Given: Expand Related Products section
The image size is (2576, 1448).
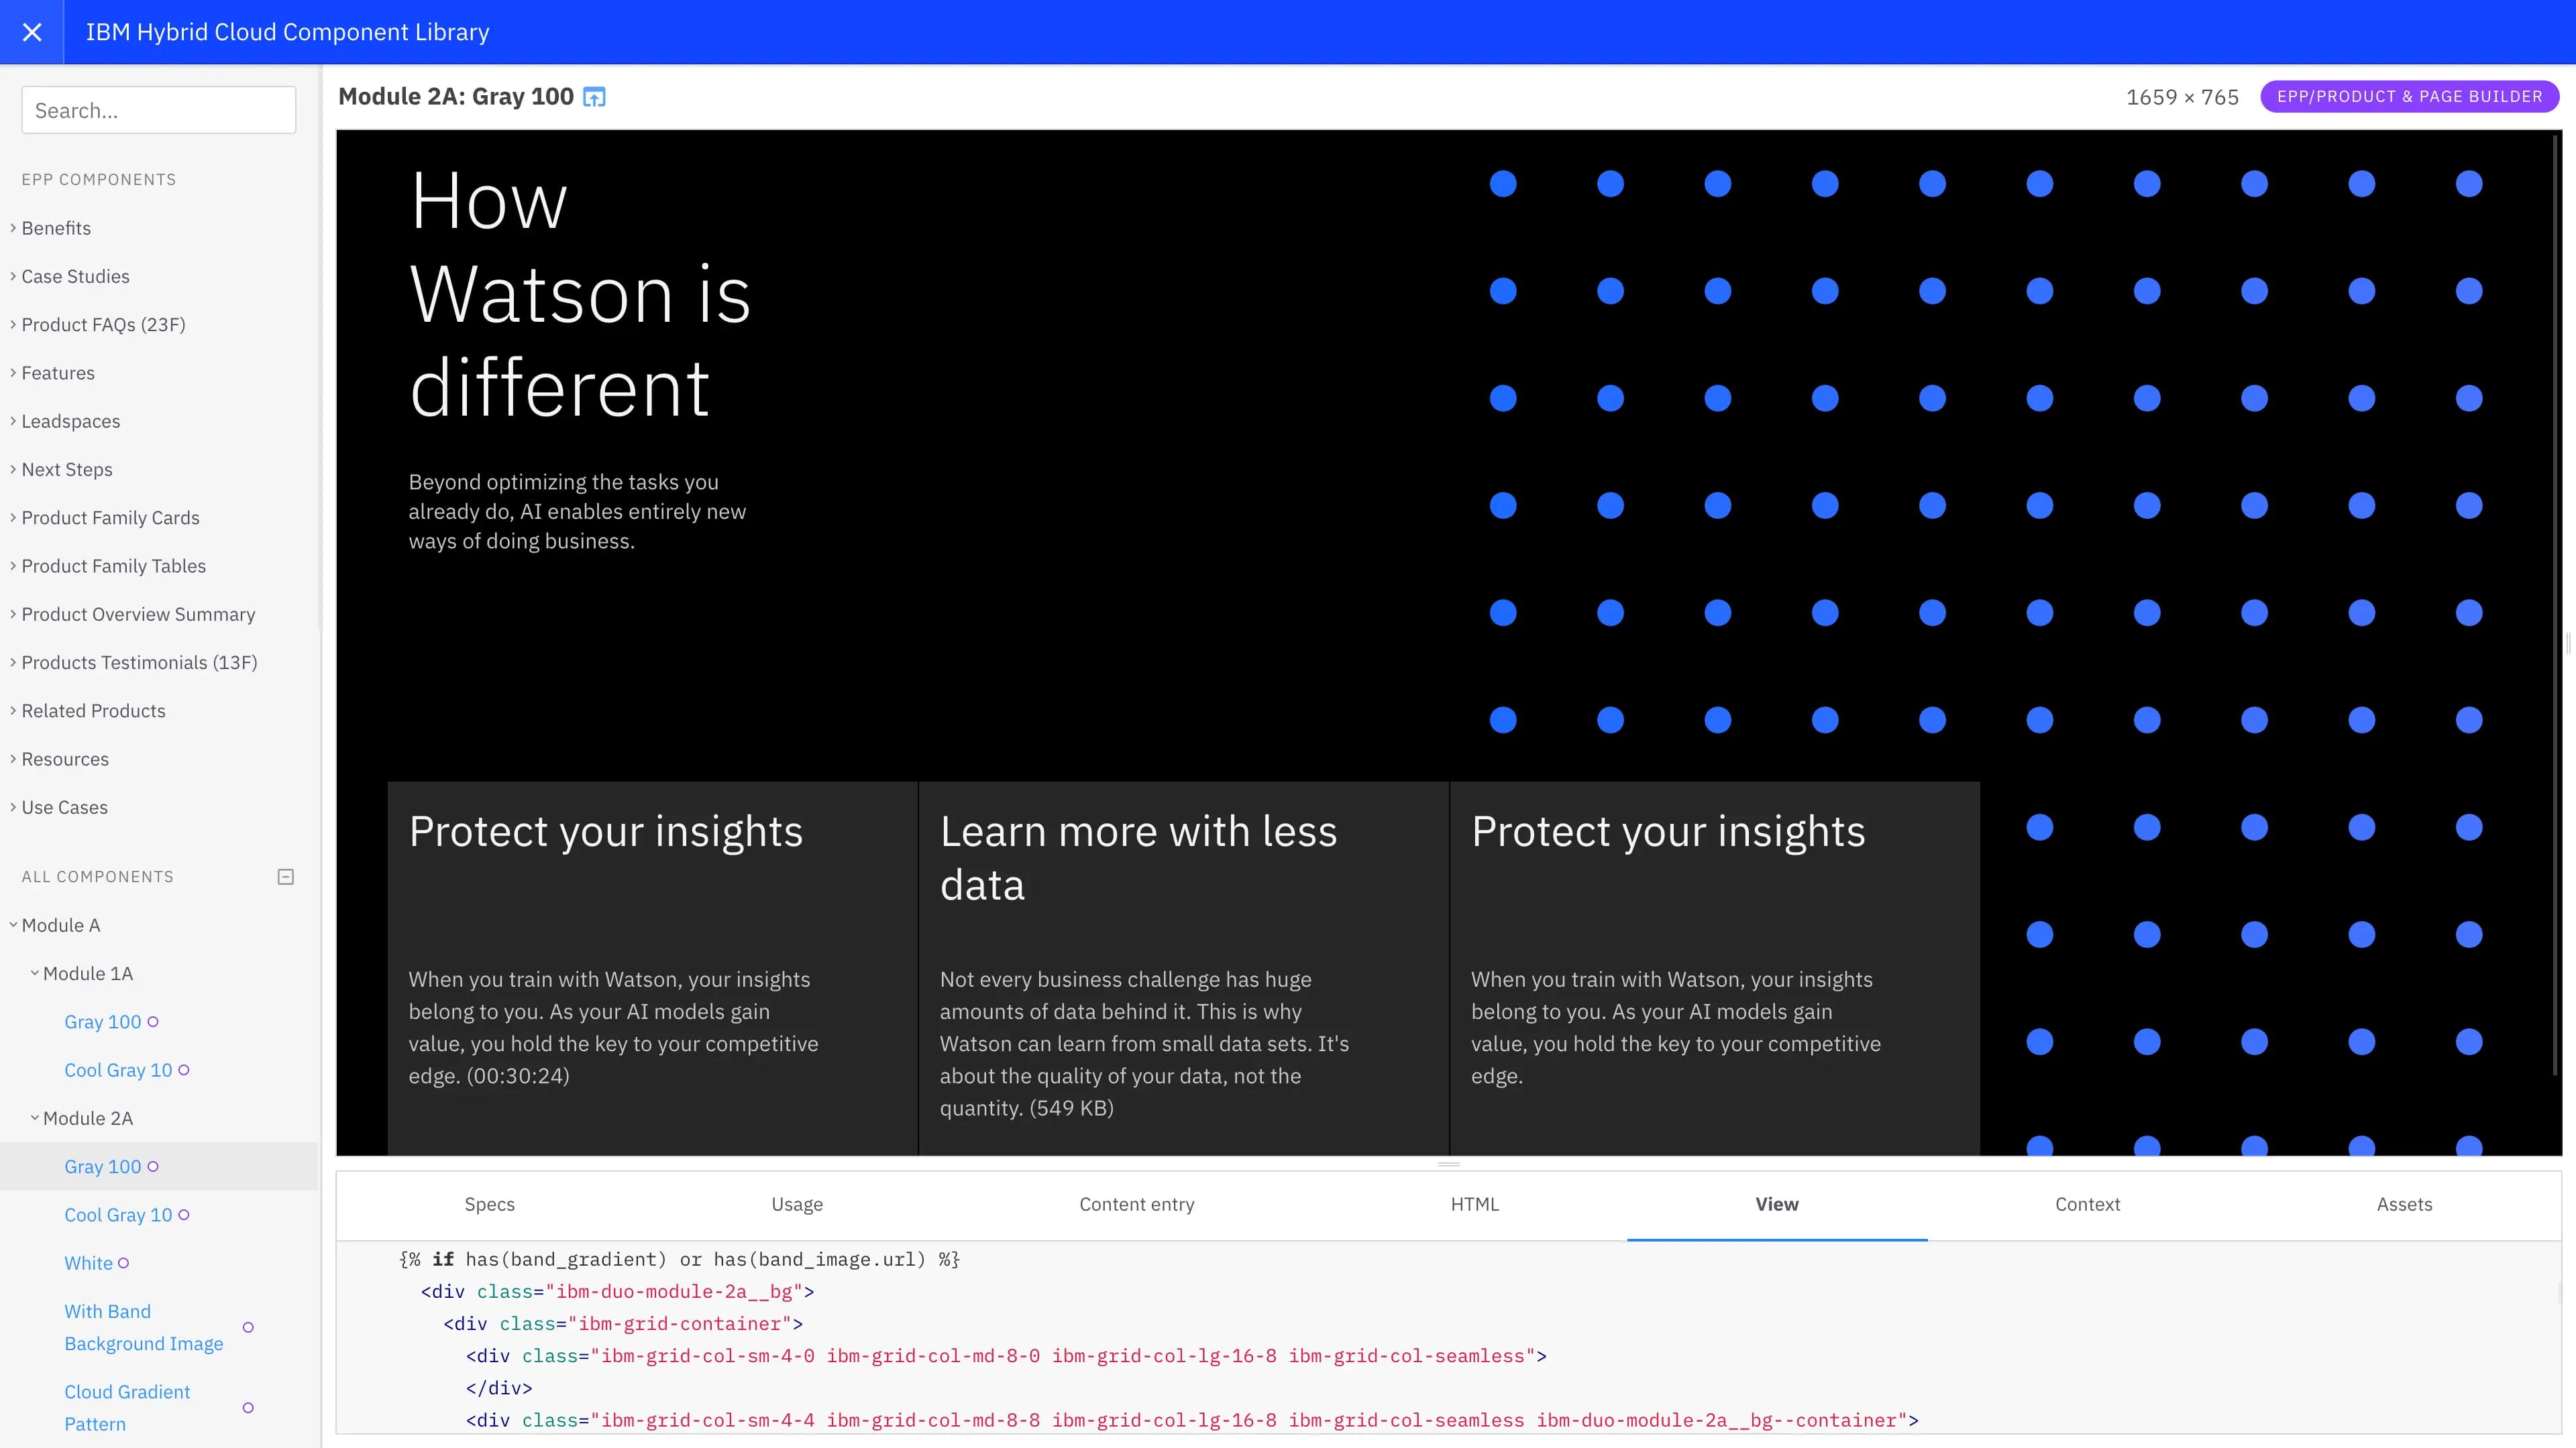Looking at the screenshot, I should (93, 711).
